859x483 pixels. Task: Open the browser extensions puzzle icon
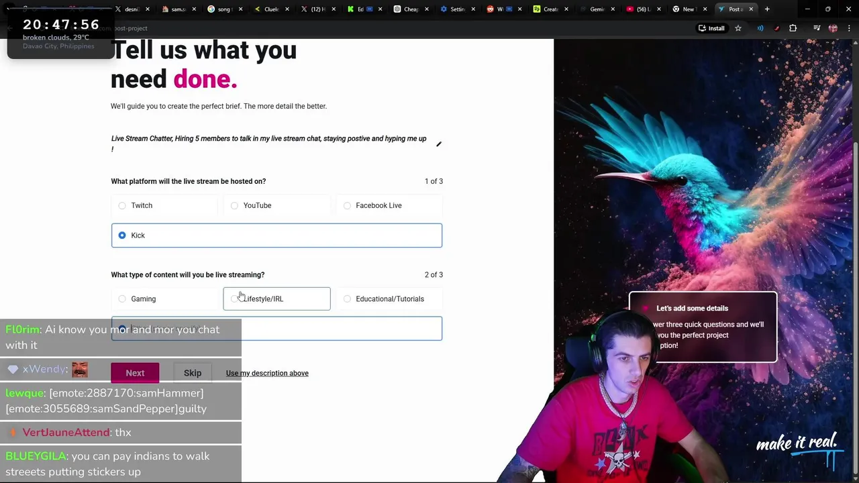(x=793, y=28)
